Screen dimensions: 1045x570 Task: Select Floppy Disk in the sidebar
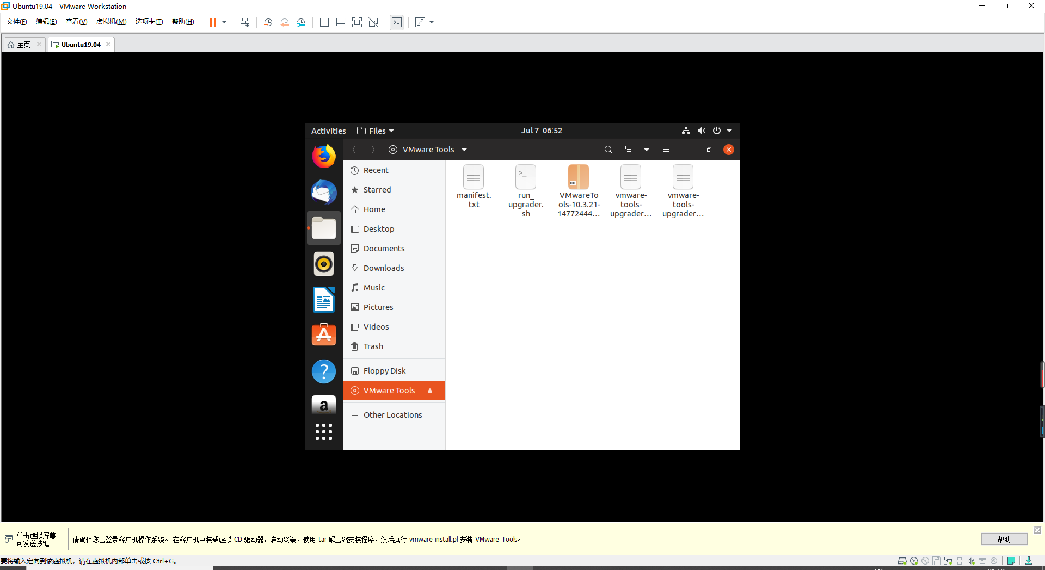tap(394, 371)
